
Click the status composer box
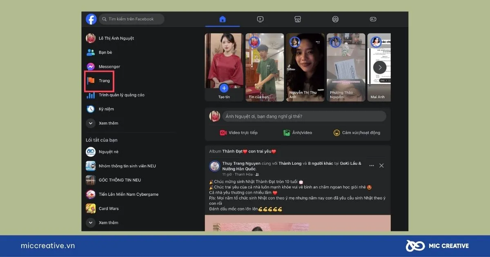click(x=304, y=116)
